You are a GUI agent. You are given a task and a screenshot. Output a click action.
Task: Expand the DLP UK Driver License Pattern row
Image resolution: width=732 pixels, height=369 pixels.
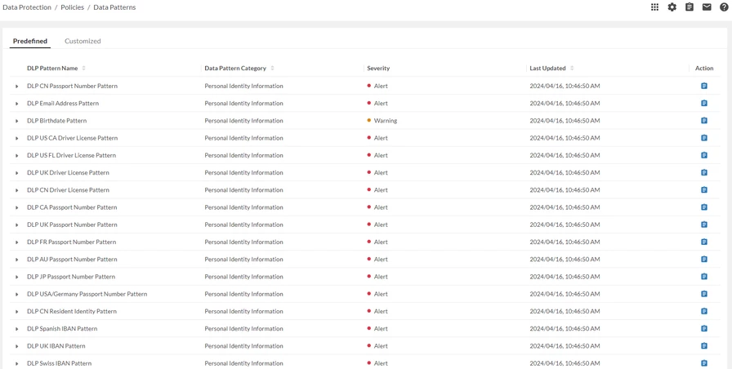tap(17, 173)
